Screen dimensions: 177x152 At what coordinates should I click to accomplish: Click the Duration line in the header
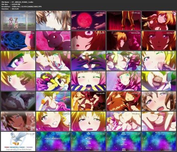(10, 9)
